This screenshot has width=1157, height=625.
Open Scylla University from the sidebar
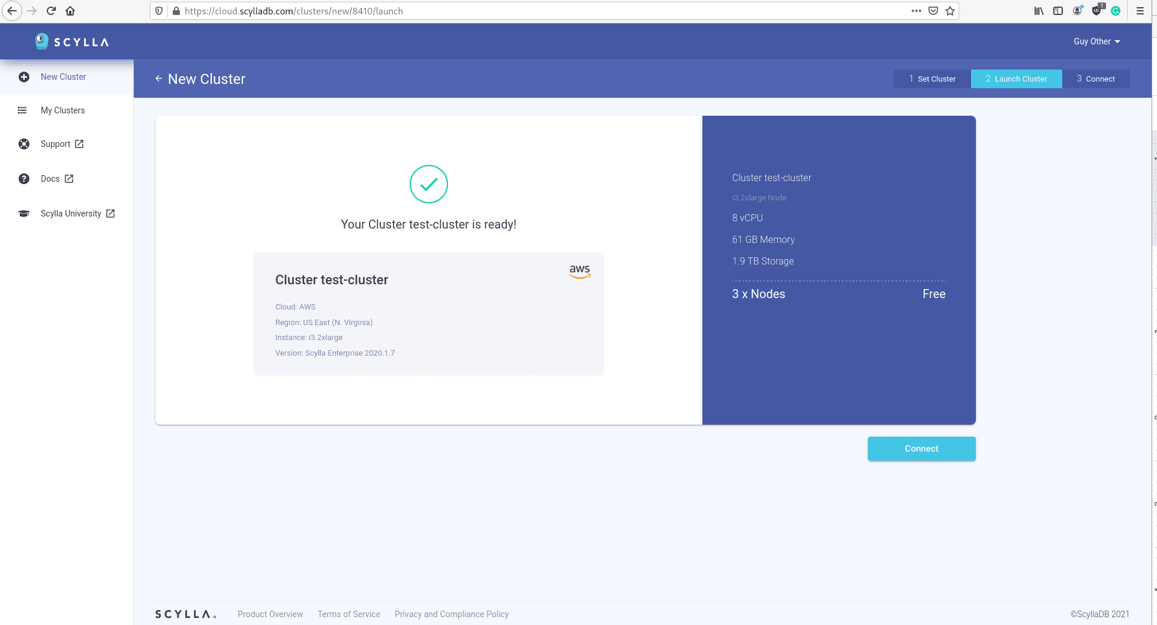pyautogui.click(x=71, y=214)
